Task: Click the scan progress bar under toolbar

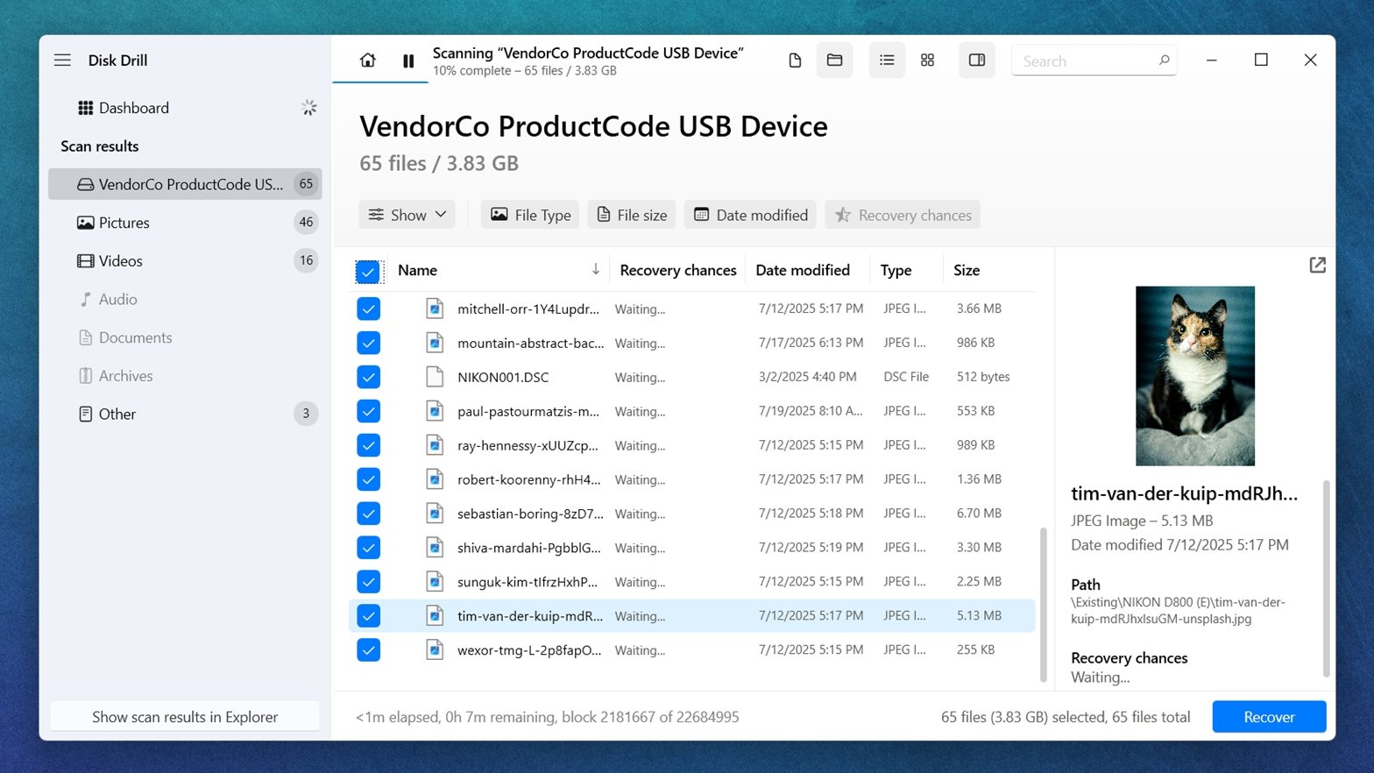Action: pos(380,82)
